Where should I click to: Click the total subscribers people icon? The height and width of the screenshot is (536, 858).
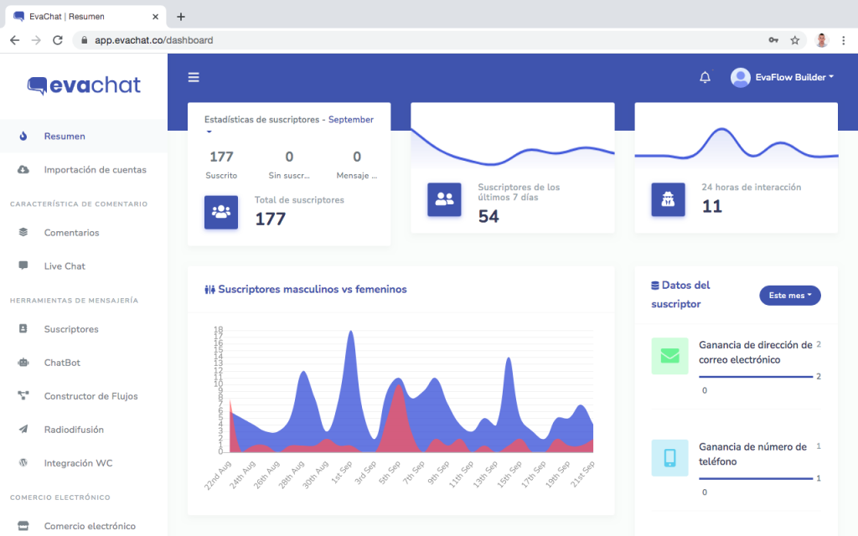(x=221, y=212)
